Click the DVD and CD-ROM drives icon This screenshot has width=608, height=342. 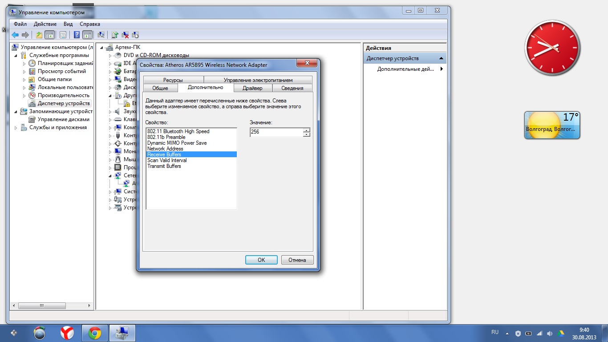pos(118,55)
